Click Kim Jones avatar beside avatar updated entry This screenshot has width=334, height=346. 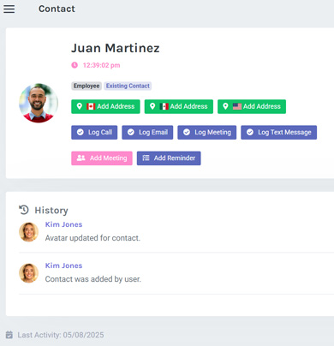tap(28, 232)
